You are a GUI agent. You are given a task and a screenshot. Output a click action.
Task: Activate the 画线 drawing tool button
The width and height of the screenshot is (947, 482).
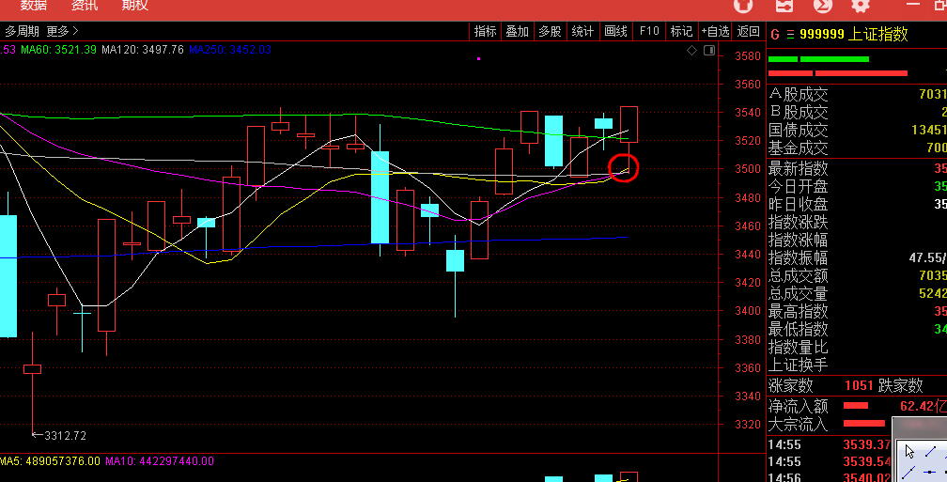(616, 31)
